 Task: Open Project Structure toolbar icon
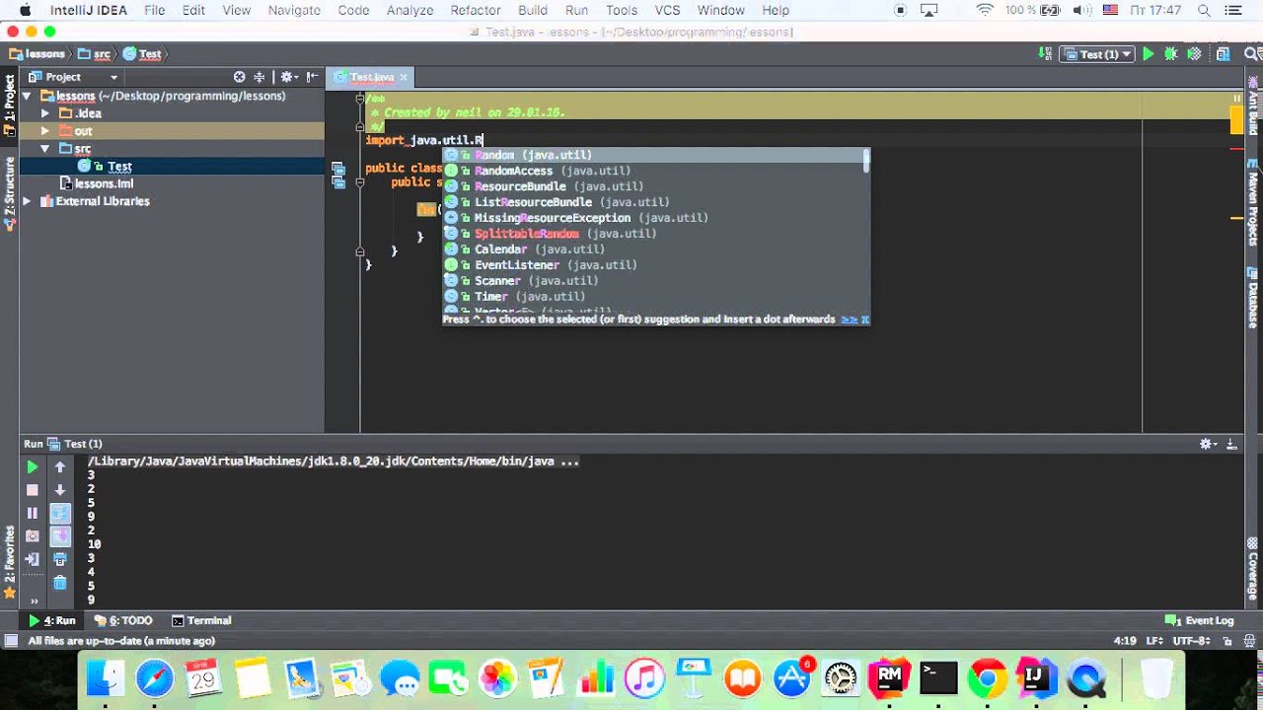pyautogui.click(x=1224, y=55)
